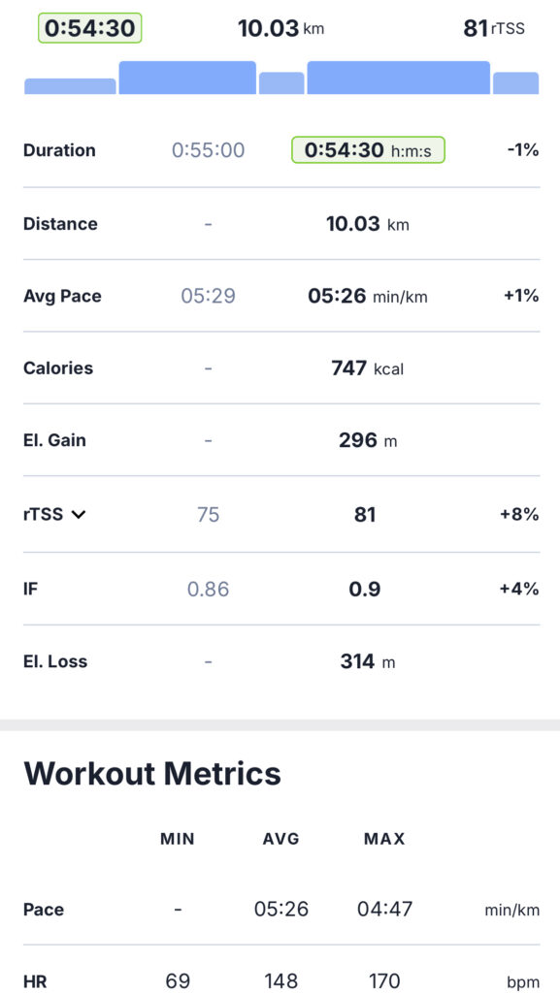Tap the planned Duration 0:55:00 value

point(209,150)
